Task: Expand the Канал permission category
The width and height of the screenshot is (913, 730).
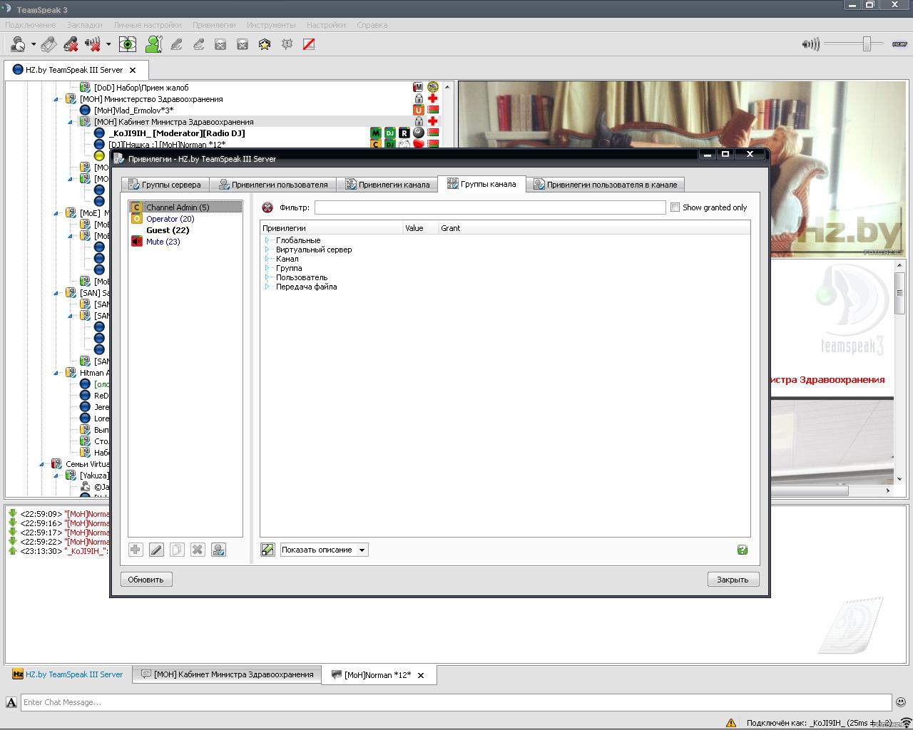Action: pyautogui.click(x=267, y=259)
